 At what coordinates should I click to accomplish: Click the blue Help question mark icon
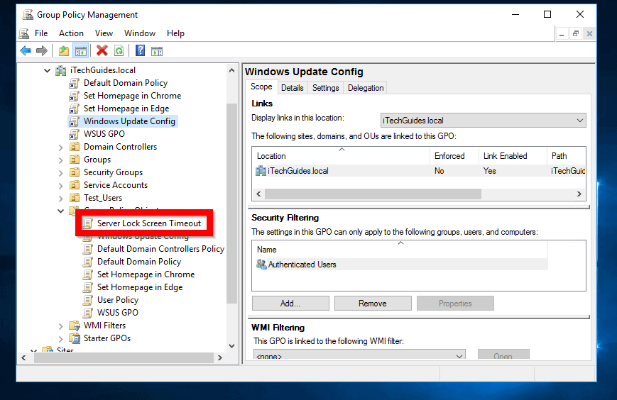[140, 50]
